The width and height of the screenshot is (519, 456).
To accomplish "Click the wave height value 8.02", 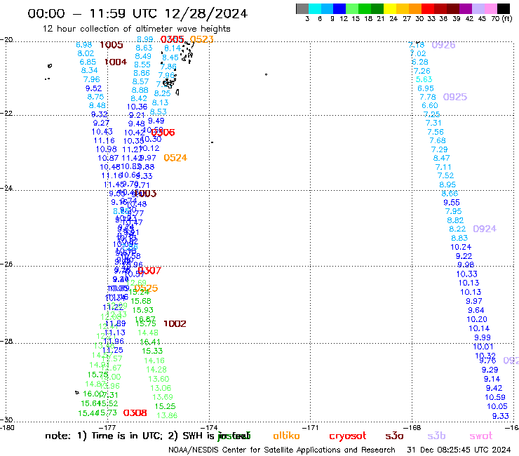I will coord(86,53).
